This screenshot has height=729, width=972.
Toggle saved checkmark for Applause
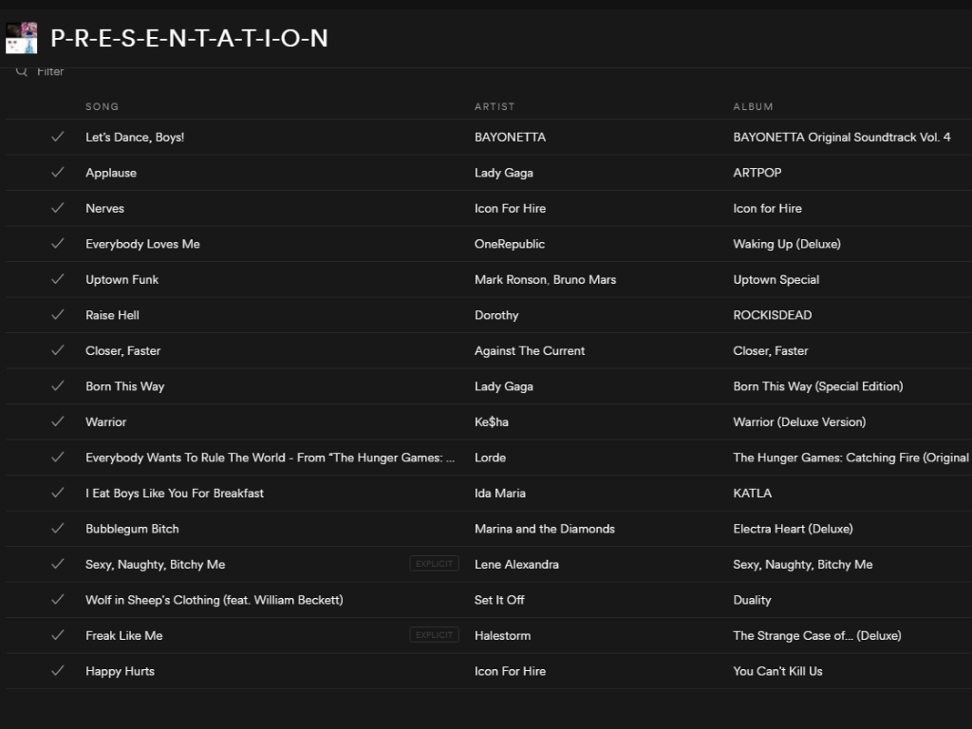coord(58,173)
